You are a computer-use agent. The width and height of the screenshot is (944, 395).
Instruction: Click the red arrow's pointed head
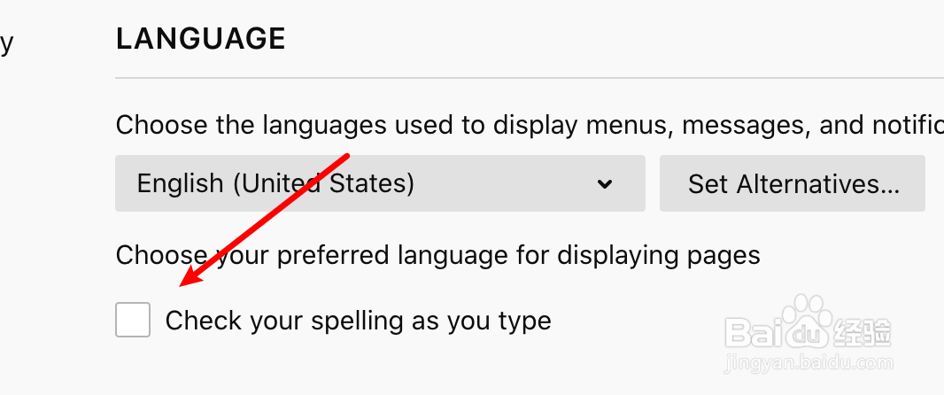(x=185, y=283)
